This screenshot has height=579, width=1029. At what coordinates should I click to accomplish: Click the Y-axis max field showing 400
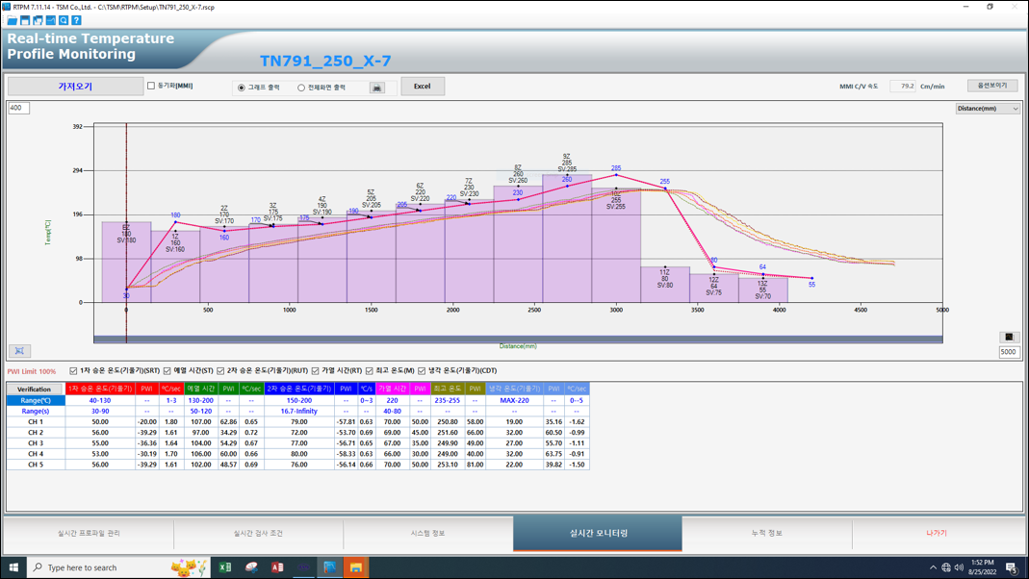pyautogui.click(x=18, y=108)
